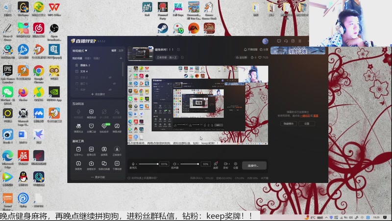
Task: Click the 年度总决赛 banner
Action: 298,51
